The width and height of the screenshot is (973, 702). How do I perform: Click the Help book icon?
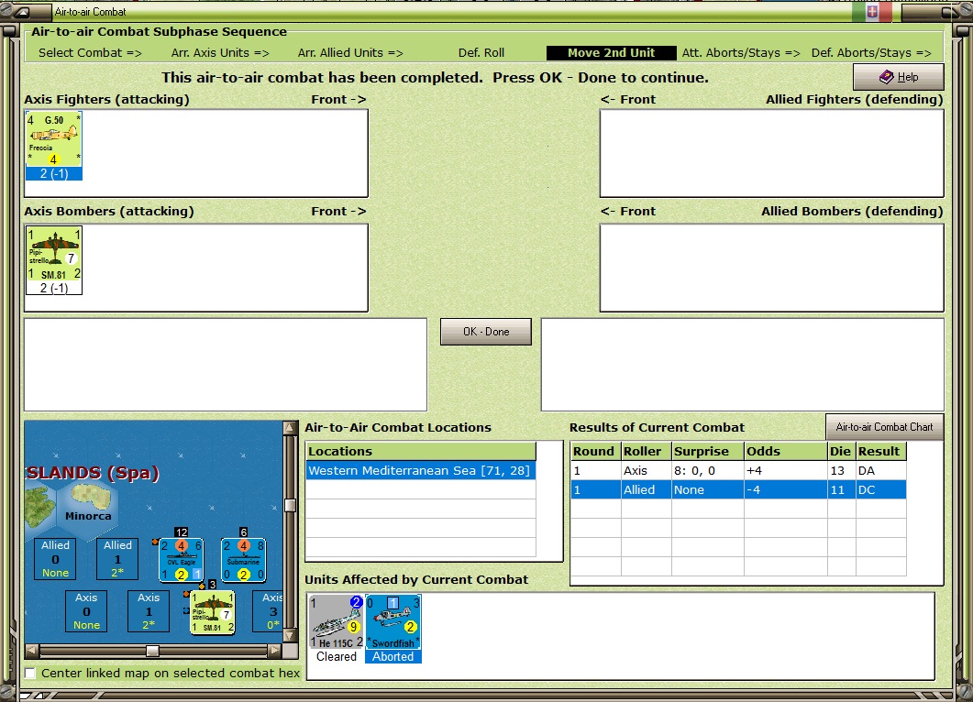click(x=887, y=77)
